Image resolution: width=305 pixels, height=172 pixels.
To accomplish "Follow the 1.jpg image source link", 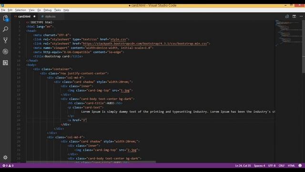I will click(x=125, y=90).
